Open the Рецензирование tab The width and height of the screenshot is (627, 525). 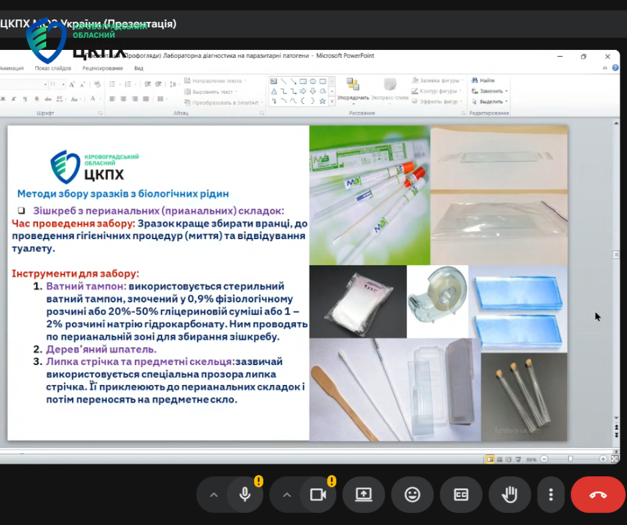102,68
